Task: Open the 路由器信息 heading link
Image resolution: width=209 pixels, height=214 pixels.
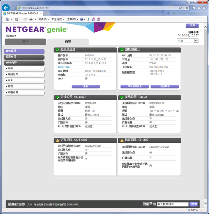Action: click(x=68, y=49)
